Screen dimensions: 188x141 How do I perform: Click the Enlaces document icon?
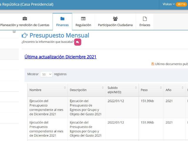pyautogui.click(x=145, y=19)
